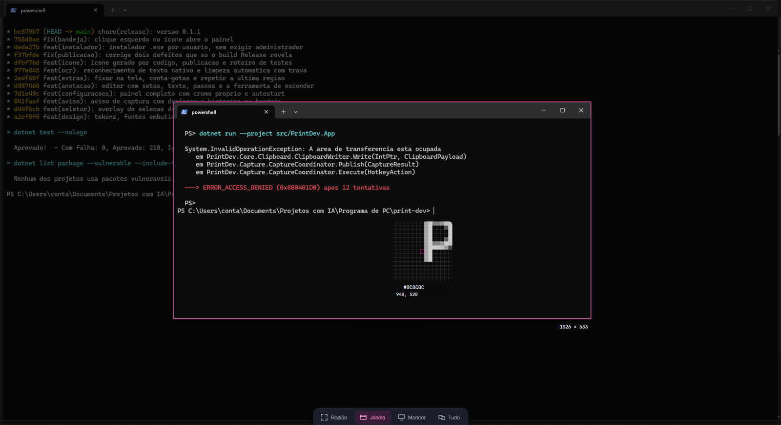
Task: Click the #0C0C0C color hex value
Action: coord(413,287)
